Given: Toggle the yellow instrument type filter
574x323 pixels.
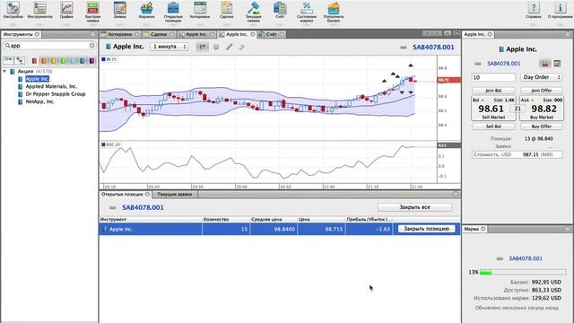Looking at the screenshot, I should click(x=54, y=61).
